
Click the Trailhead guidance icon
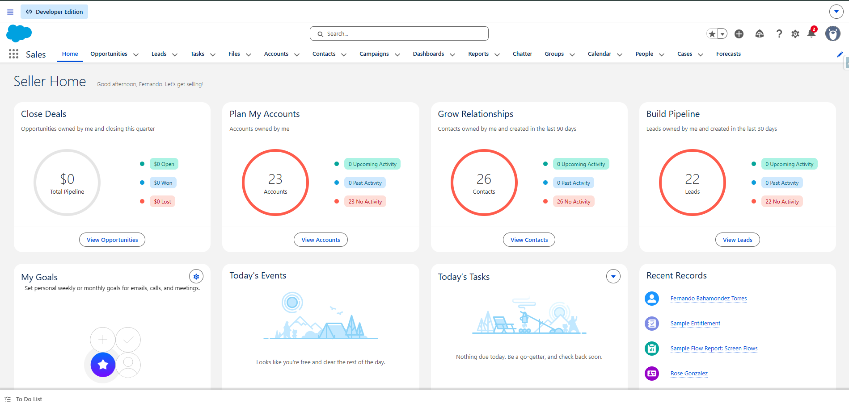point(759,34)
